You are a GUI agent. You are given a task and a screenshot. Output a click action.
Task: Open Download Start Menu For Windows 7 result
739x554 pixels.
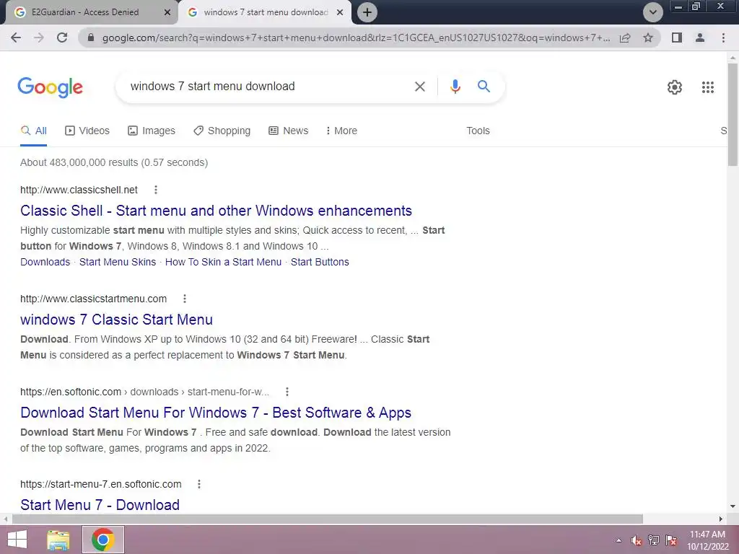216,413
